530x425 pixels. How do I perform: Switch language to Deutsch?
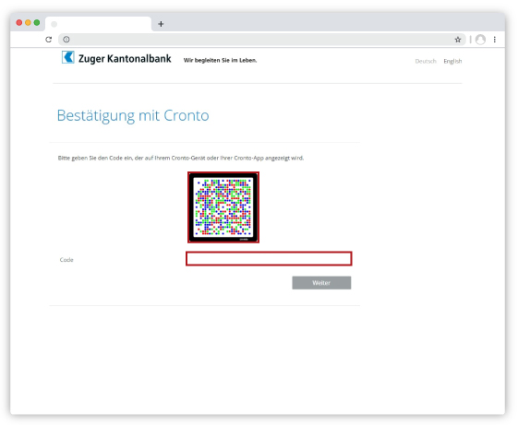click(x=426, y=61)
